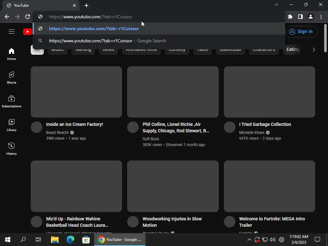
Task: Click Beast Reacts channel avatar
Action: click(x=37, y=127)
